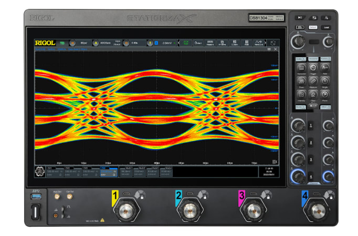
Task: Open the Measure toolbar shortcut
Action: [210, 43]
